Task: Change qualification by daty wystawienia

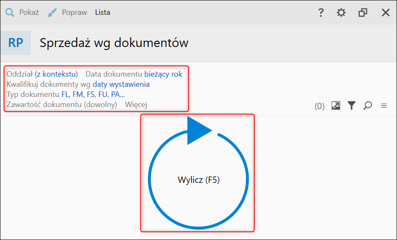Action: coord(121,84)
